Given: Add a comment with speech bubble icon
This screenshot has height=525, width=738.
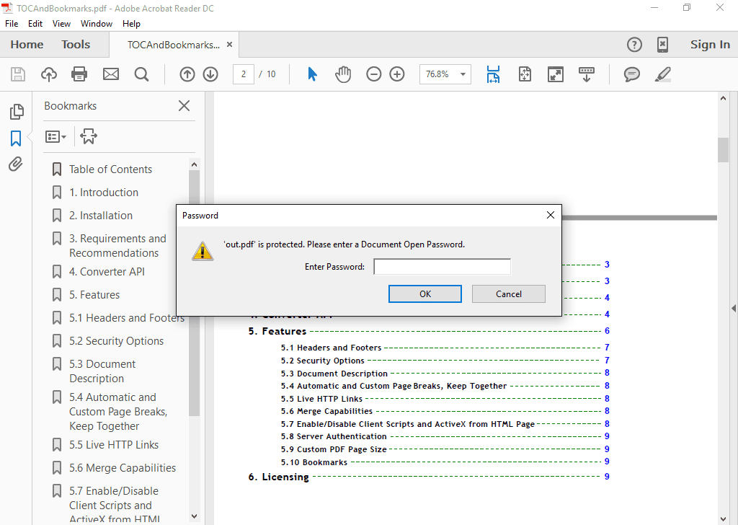Looking at the screenshot, I should [631, 74].
